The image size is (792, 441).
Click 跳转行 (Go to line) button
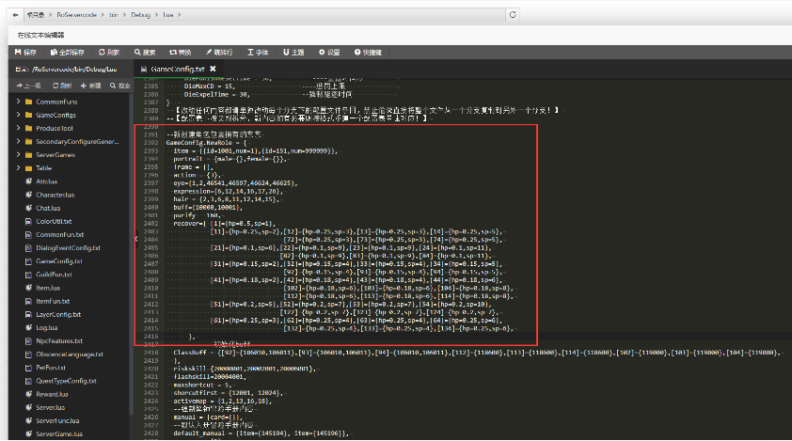tap(218, 52)
